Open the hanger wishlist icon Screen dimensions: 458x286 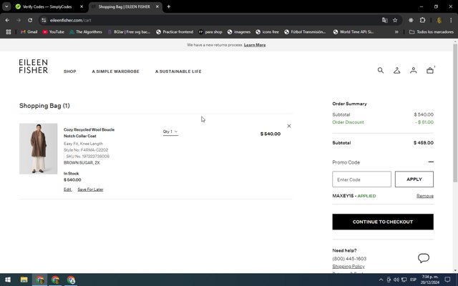tap(396, 70)
